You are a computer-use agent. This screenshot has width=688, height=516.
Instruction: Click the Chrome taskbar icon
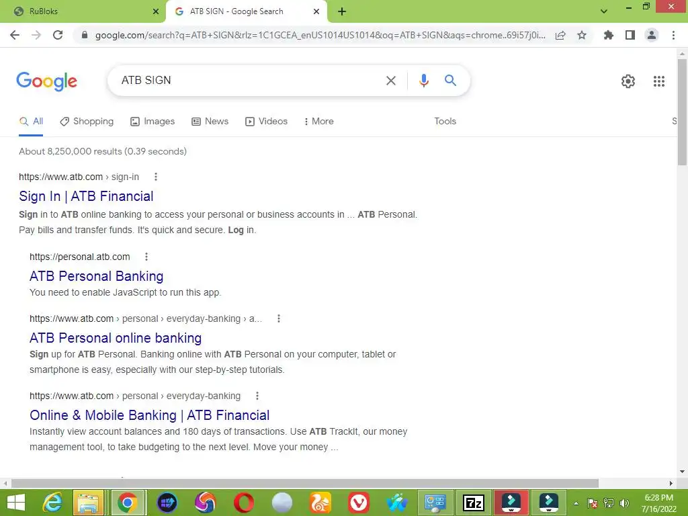pos(127,503)
